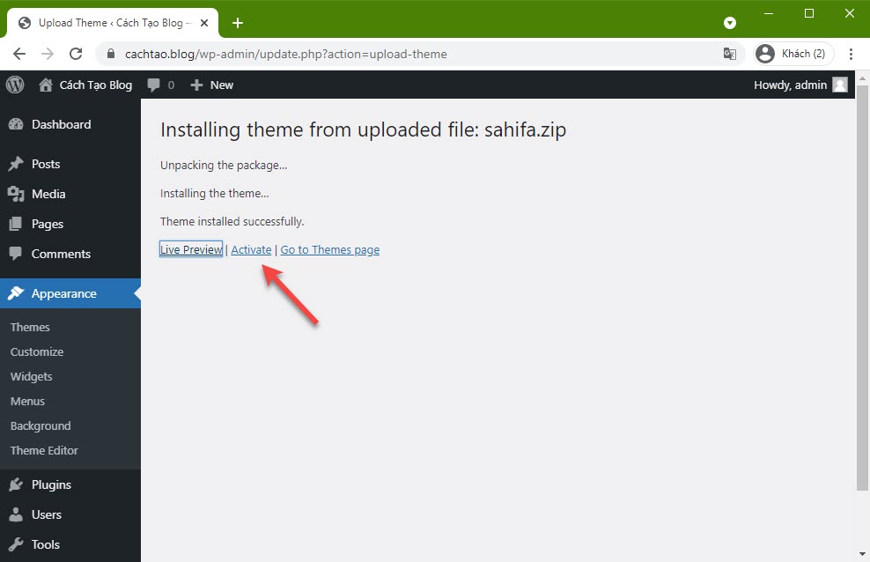Viewport: 870px width, 562px height.
Task: Open Dashboard menu item
Action: click(70, 124)
